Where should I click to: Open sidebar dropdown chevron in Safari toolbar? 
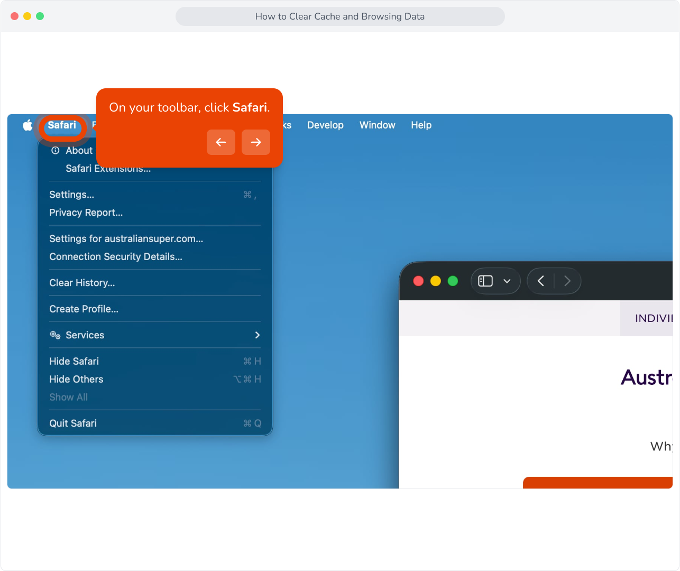point(507,281)
